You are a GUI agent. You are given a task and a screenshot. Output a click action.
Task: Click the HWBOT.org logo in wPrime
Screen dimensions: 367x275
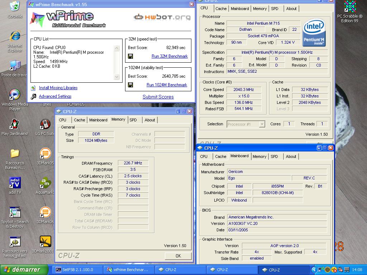[x=162, y=17]
